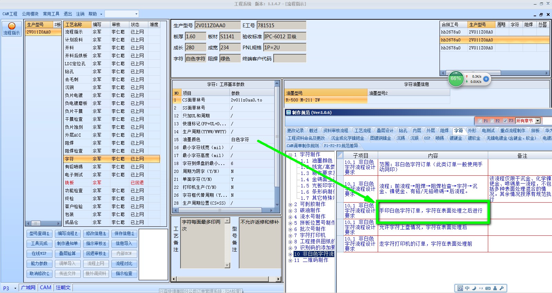Select tree item 1.1 油墨颜色

point(316,161)
